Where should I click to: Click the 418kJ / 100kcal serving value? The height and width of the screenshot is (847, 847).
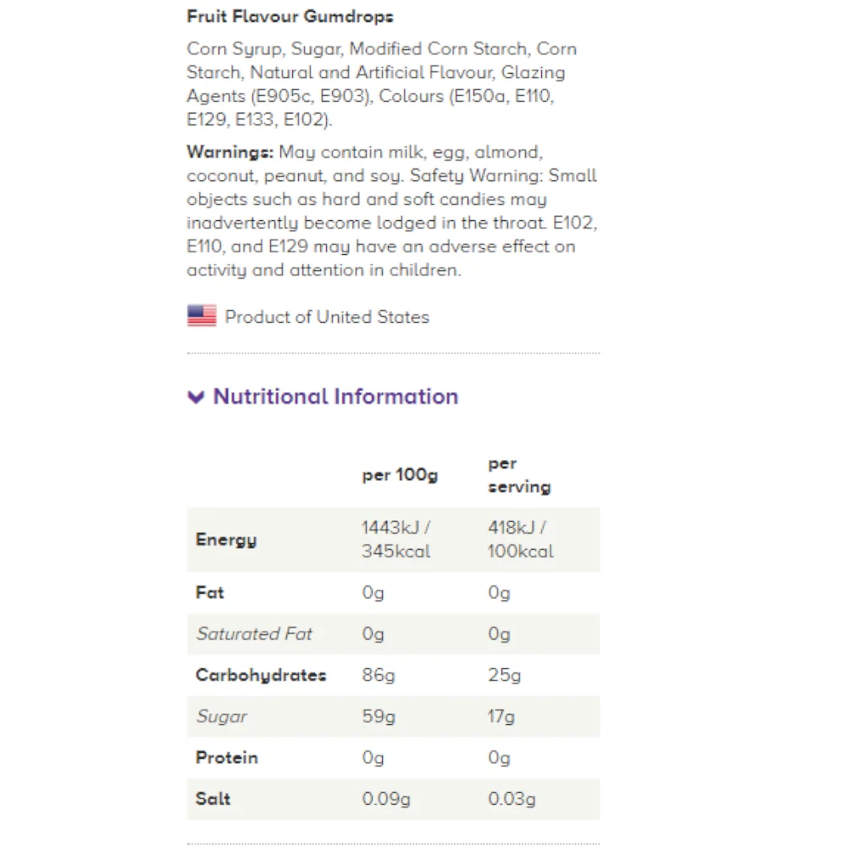[521, 539]
